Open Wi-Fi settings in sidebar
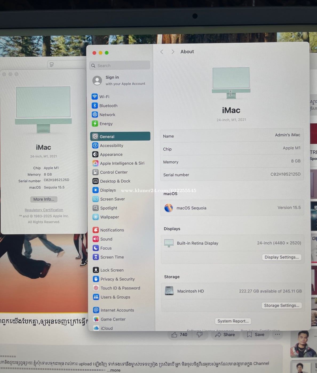Screen dimensions: 317x373 coord(104,97)
